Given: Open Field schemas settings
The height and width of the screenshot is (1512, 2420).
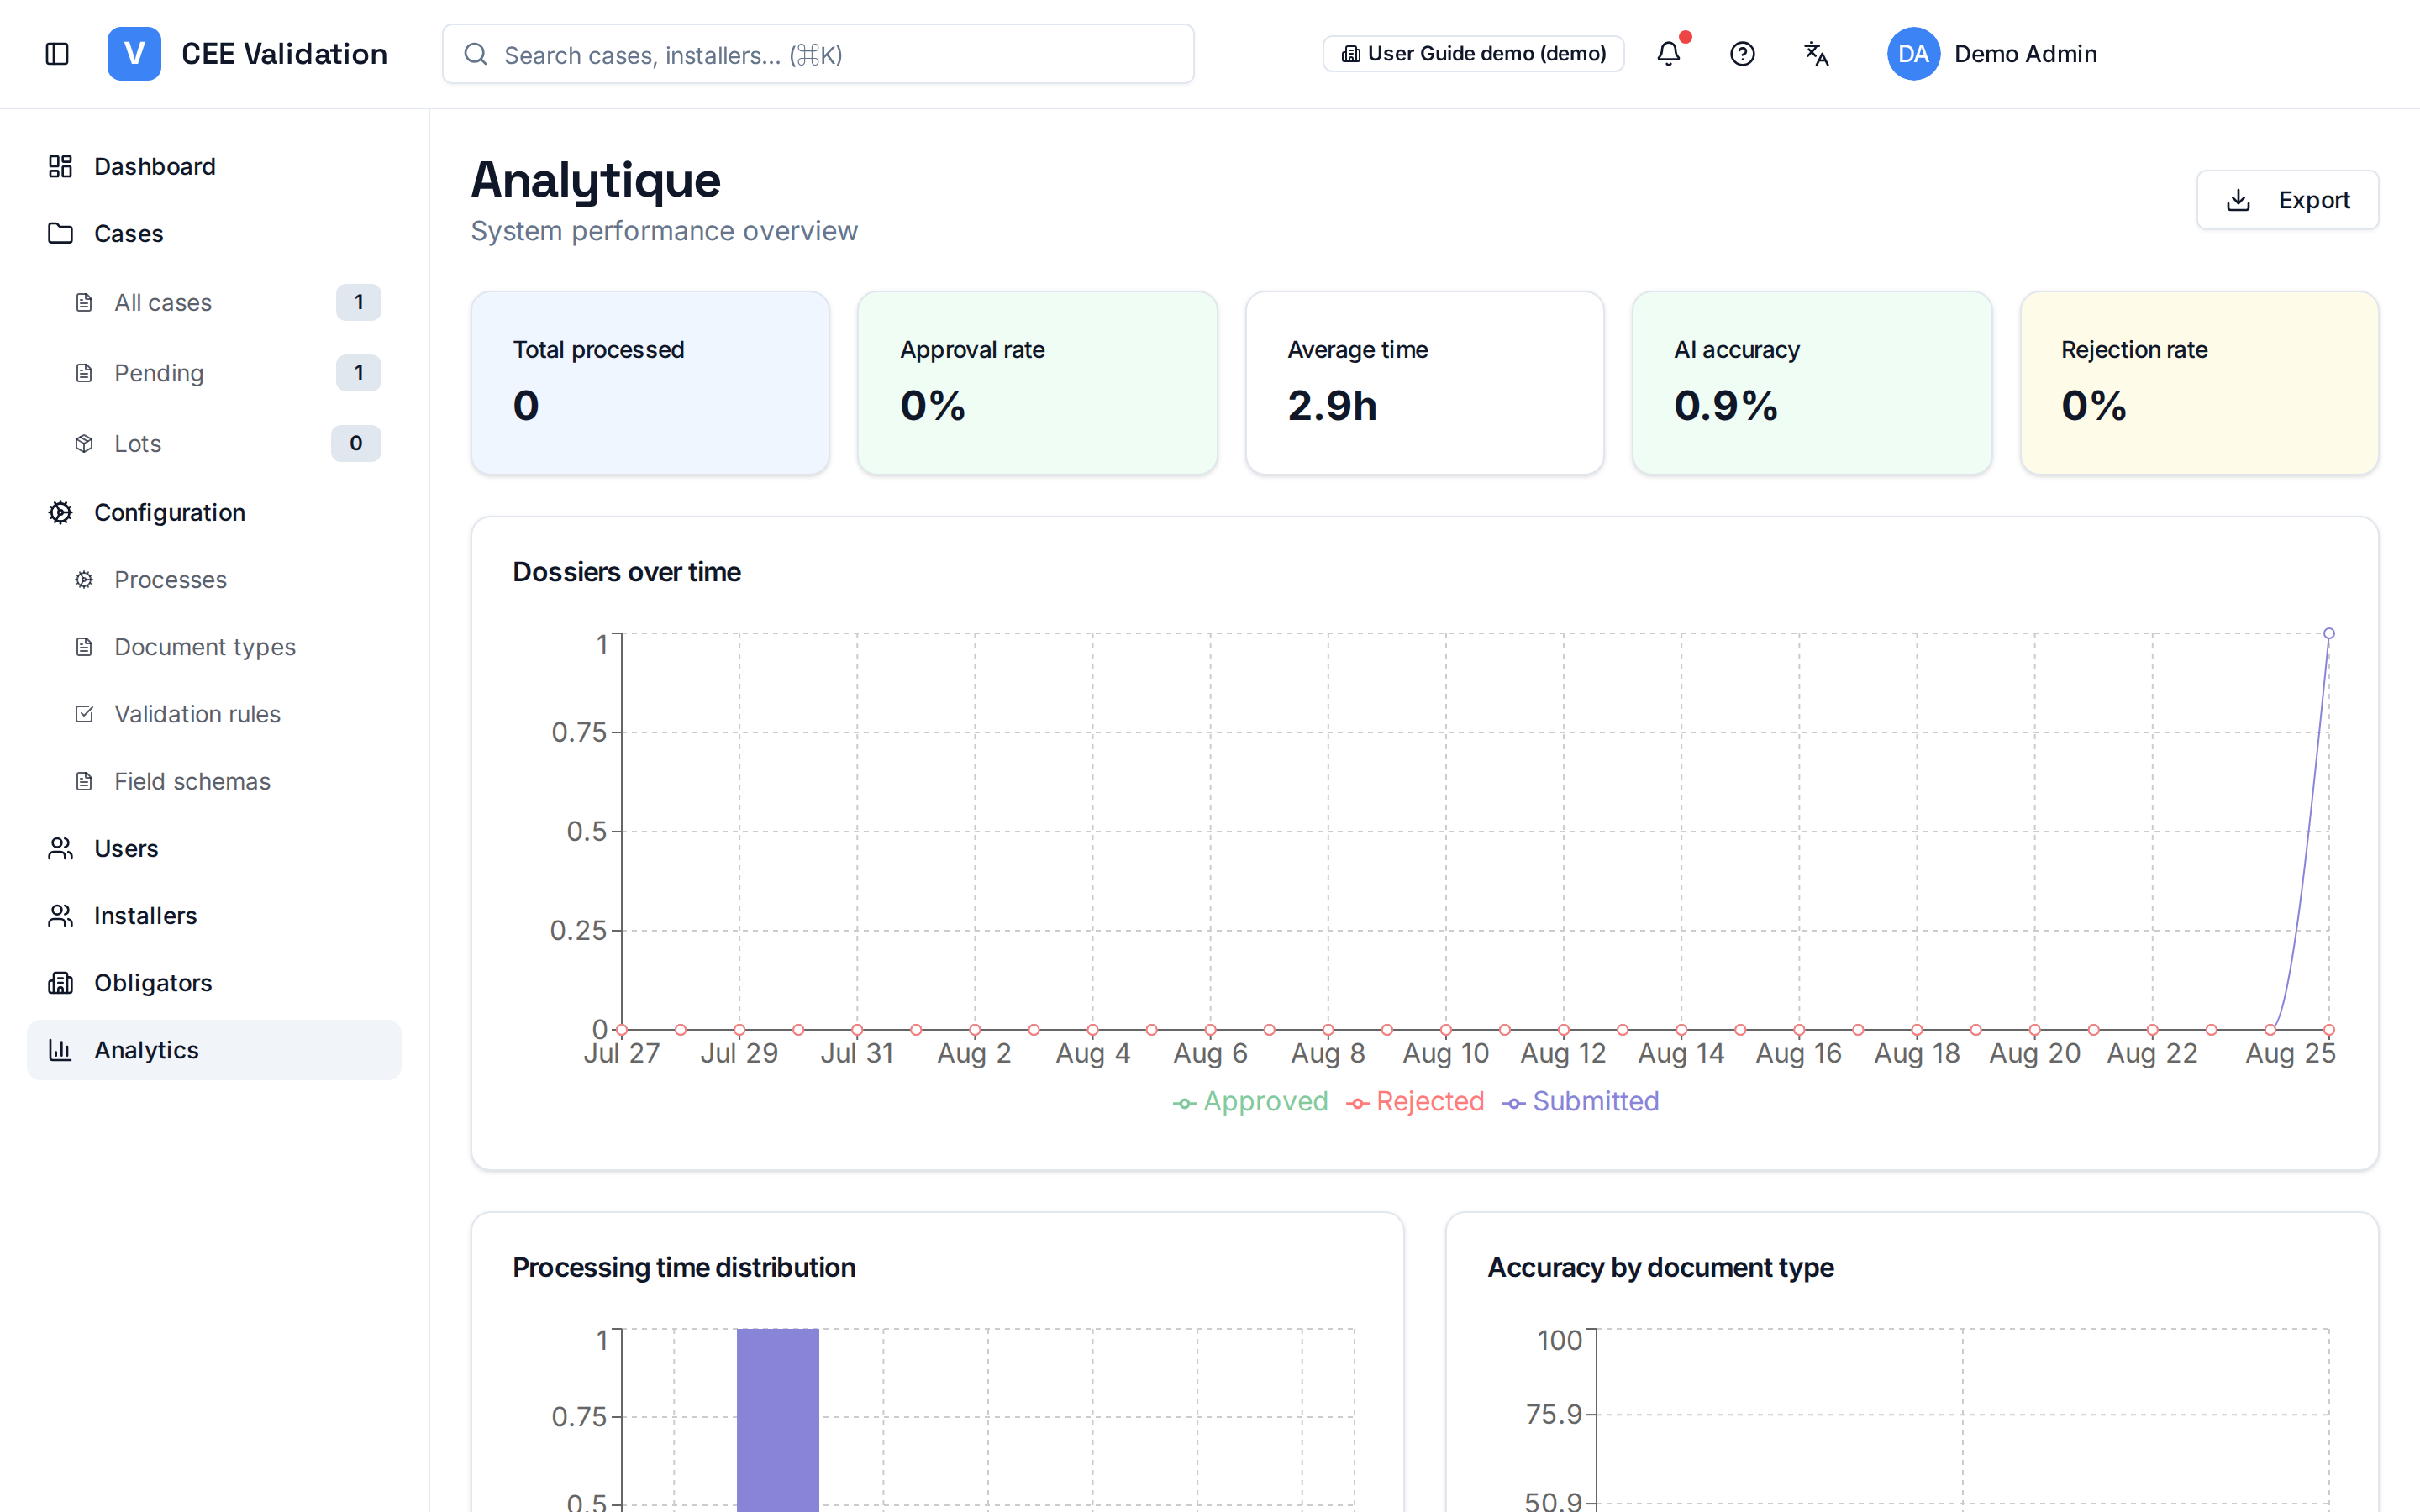Looking at the screenshot, I should tap(228, 781).
